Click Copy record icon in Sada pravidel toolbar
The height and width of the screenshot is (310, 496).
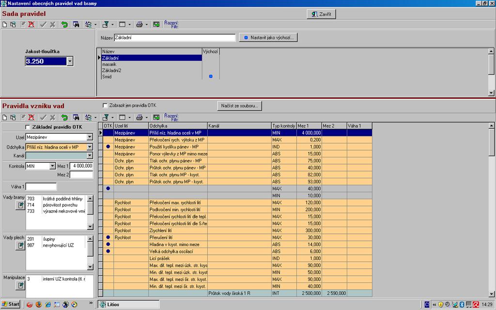(x=13, y=24)
